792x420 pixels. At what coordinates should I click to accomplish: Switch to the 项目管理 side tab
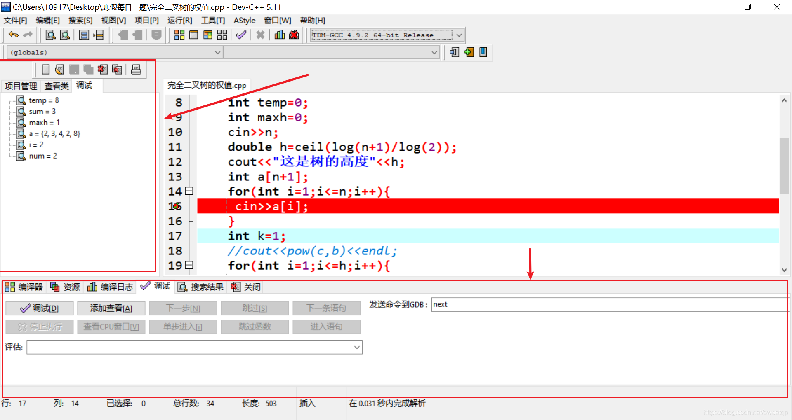(x=21, y=86)
